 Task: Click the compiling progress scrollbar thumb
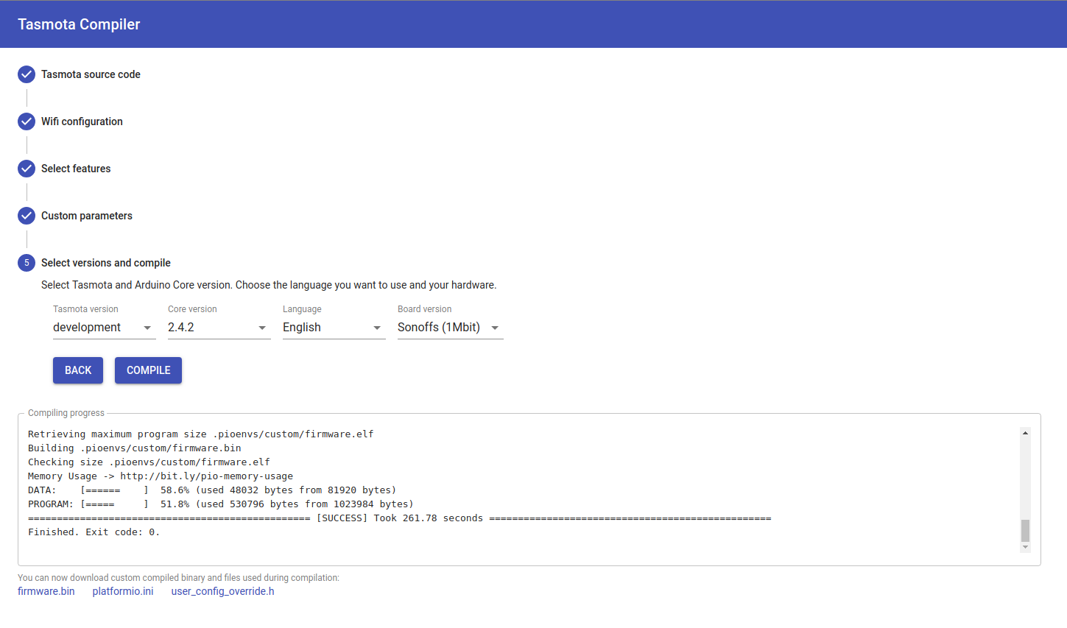pyautogui.click(x=1025, y=531)
